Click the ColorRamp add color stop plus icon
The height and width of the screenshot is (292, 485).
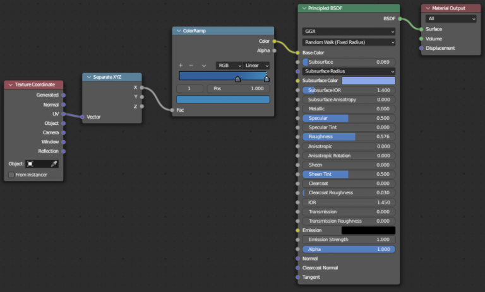pyautogui.click(x=181, y=66)
